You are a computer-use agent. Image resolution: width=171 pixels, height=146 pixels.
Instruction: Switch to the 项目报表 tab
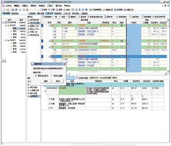click(15, 13)
